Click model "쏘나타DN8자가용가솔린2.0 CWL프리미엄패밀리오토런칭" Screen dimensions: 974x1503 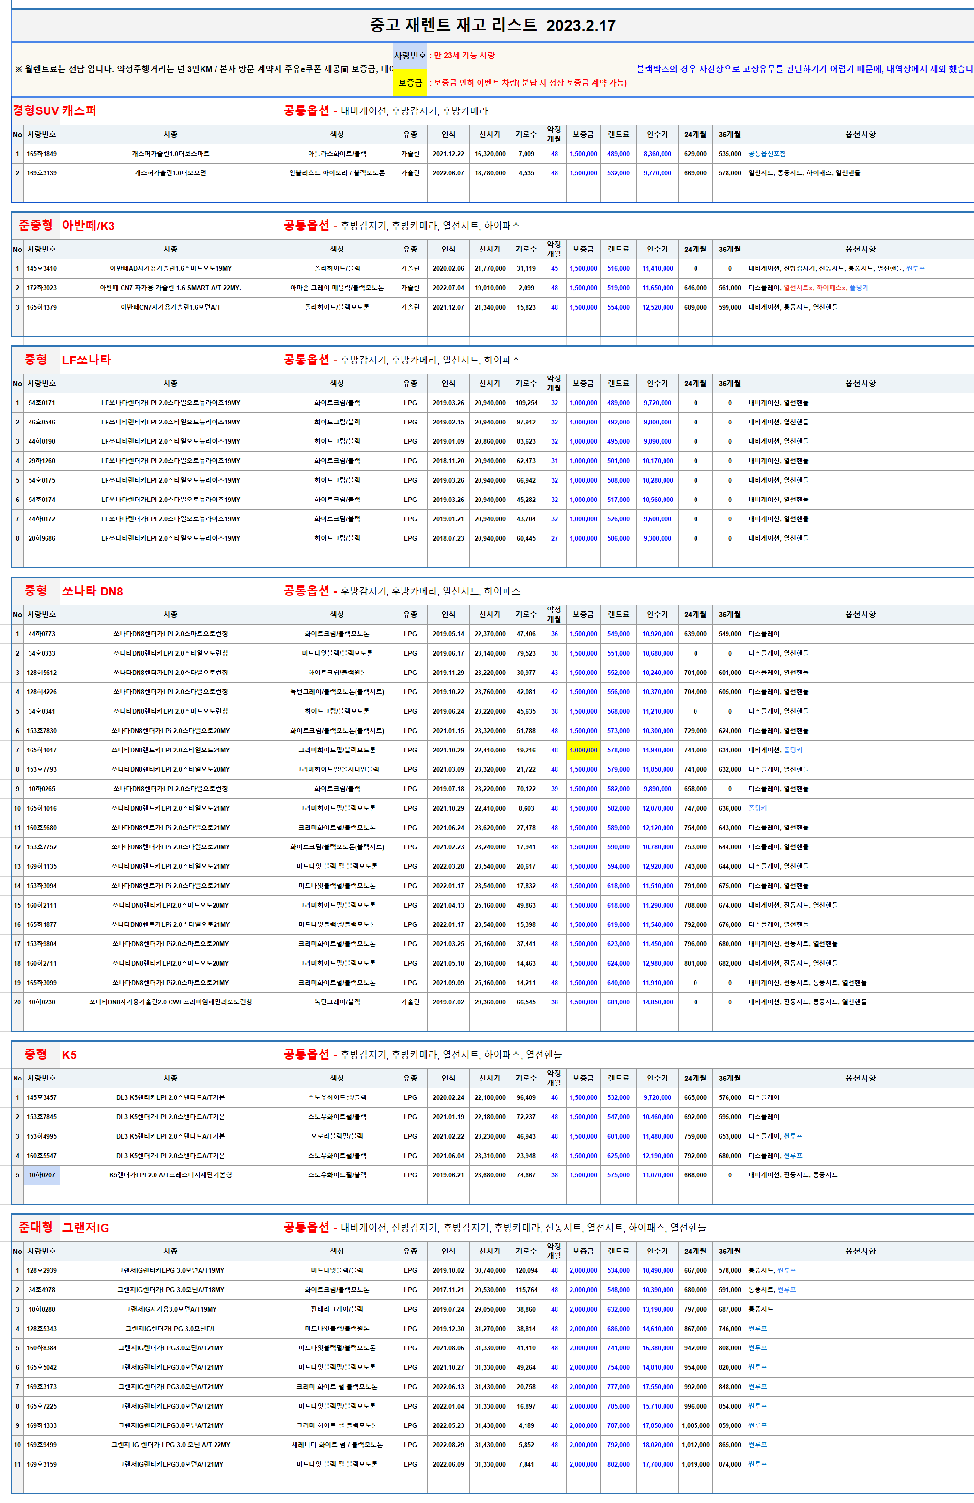pyautogui.click(x=170, y=1002)
